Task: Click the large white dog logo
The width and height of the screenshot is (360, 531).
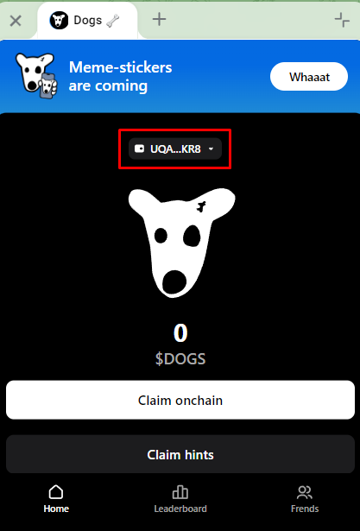Action: point(181,243)
